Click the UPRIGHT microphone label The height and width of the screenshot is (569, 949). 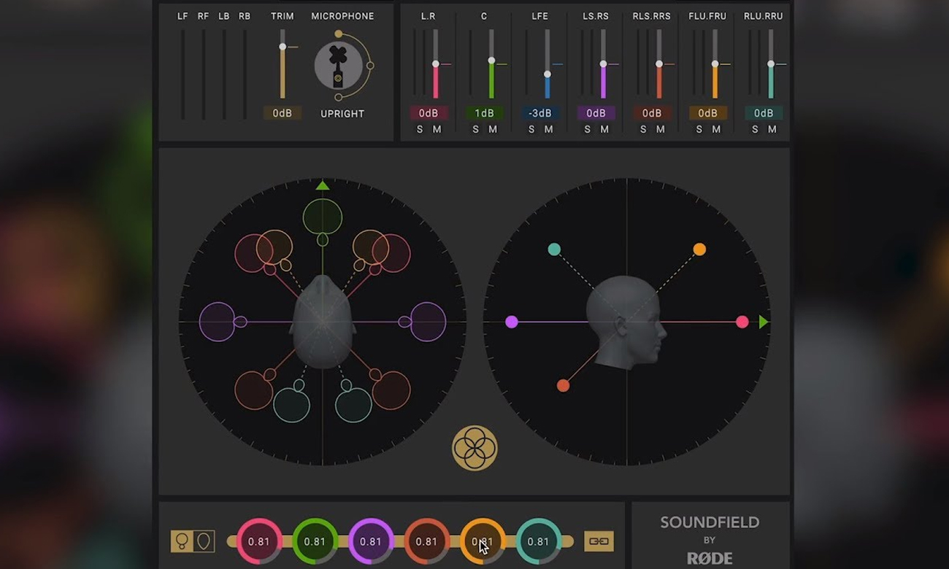pyautogui.click(x=342, y=114)
